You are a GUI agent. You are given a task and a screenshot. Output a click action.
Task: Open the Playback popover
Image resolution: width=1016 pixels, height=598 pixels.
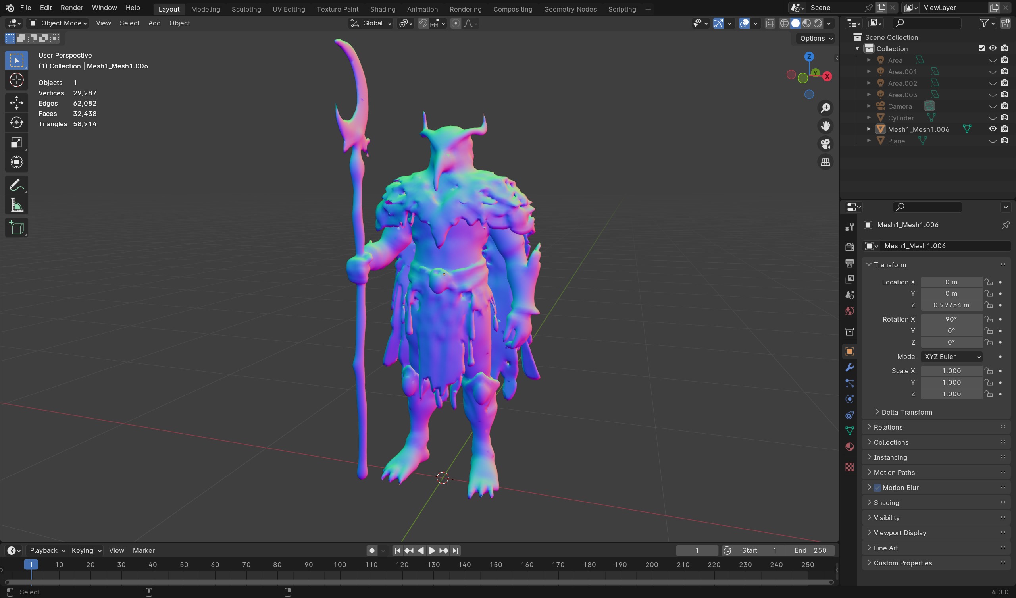pyautogui.click(x=47, y=550)
